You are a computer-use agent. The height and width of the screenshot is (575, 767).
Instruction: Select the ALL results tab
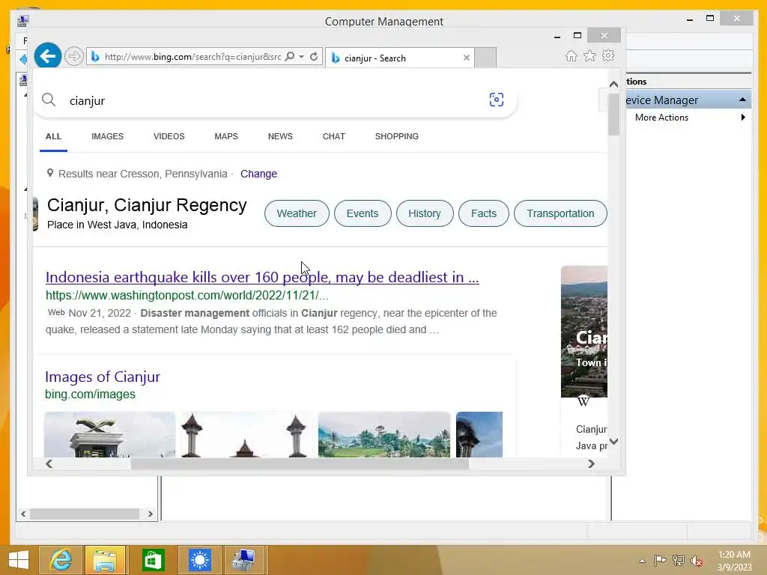(x=53, y=136)
